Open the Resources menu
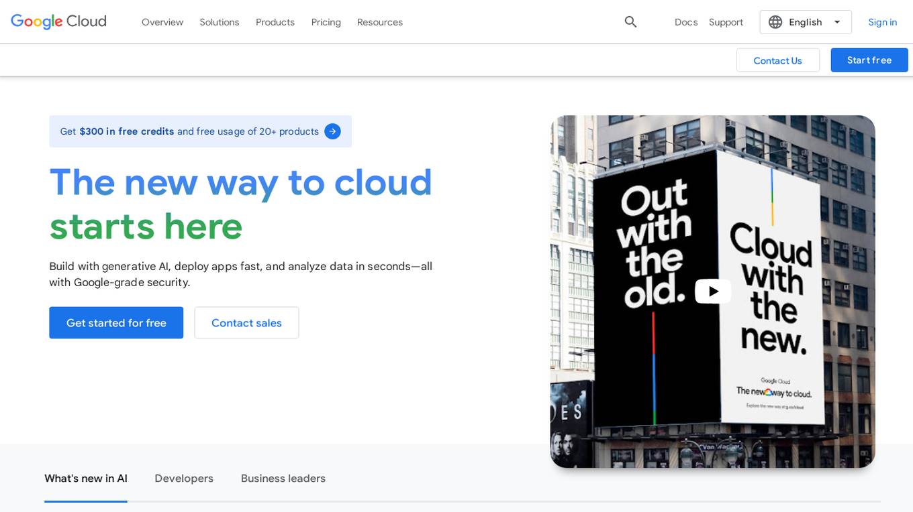Screen dimensions: 913x512 tap(380, 22)
